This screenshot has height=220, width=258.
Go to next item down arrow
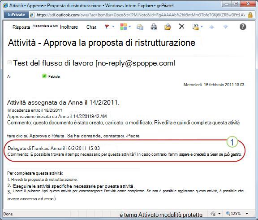(226, 27)
